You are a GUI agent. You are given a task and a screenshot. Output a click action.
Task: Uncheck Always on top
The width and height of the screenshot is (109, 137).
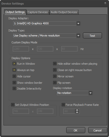point(14,70)
